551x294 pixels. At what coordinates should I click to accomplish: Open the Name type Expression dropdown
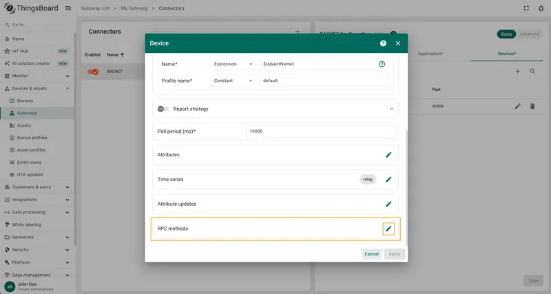coord(233,64)
